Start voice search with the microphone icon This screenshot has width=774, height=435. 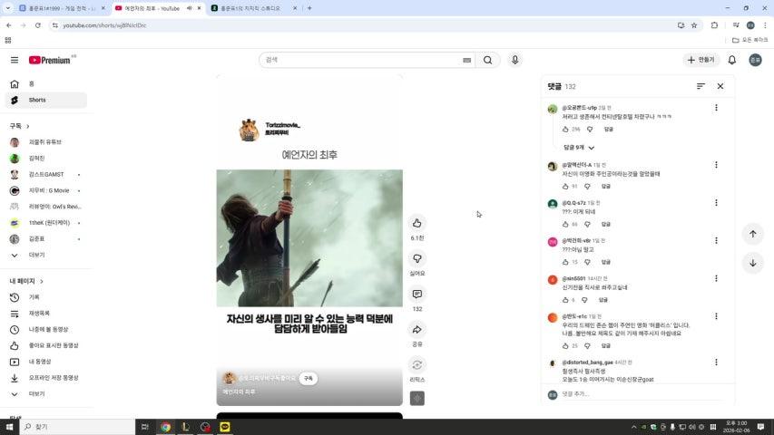(x=515, y=60)
